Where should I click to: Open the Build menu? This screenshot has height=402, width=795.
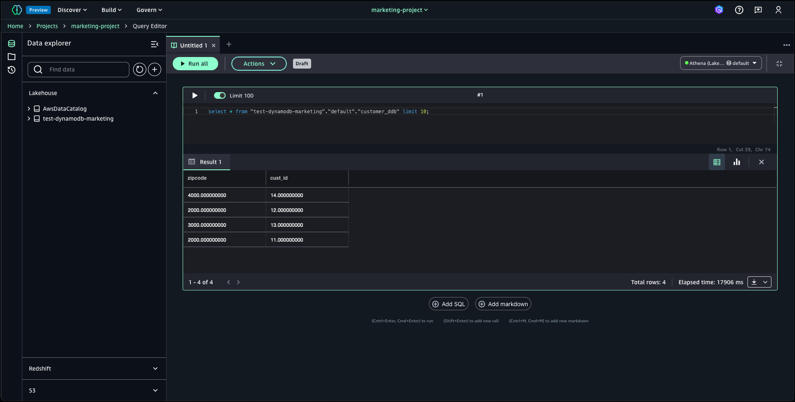112,10
